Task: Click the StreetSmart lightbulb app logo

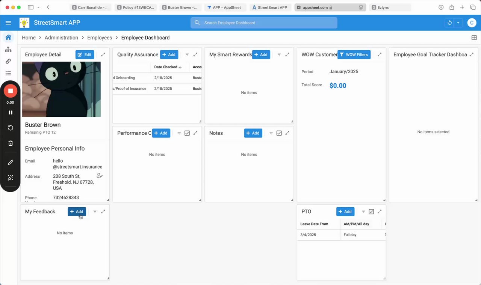Action: coord(24,23)
